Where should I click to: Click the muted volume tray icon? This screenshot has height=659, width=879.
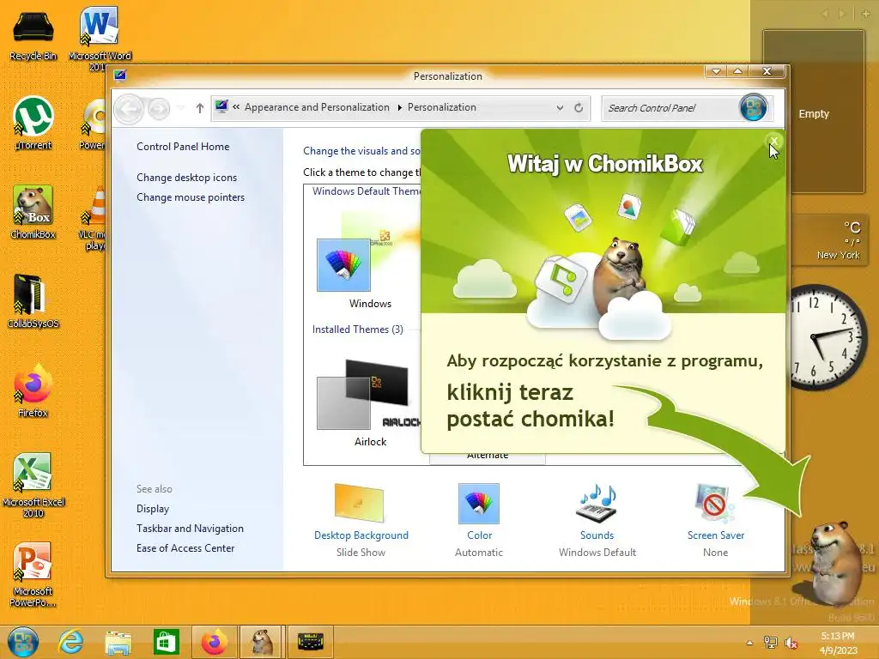pyautogui.click(x=791, y=643)
